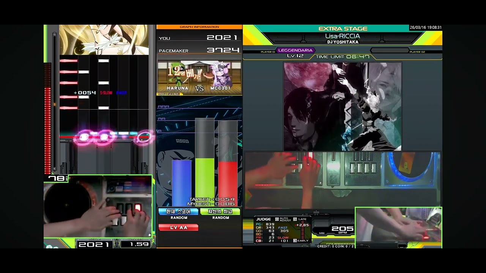Click the CB: 21 judge count

(265, 241)
